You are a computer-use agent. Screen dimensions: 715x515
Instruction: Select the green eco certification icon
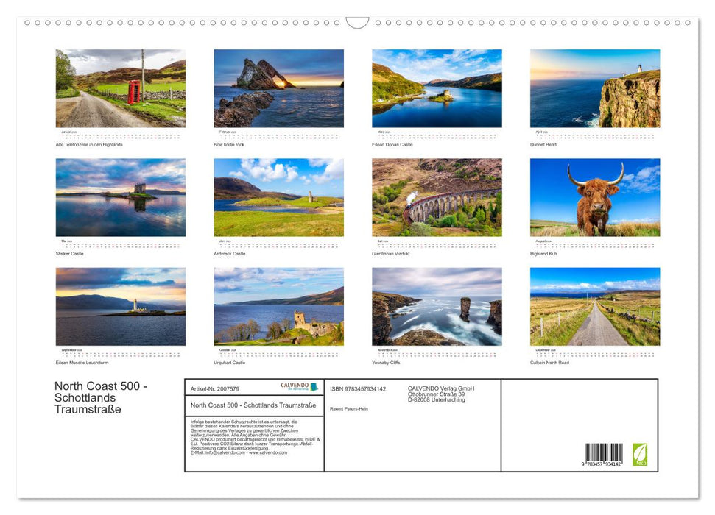tap(639, 454)
